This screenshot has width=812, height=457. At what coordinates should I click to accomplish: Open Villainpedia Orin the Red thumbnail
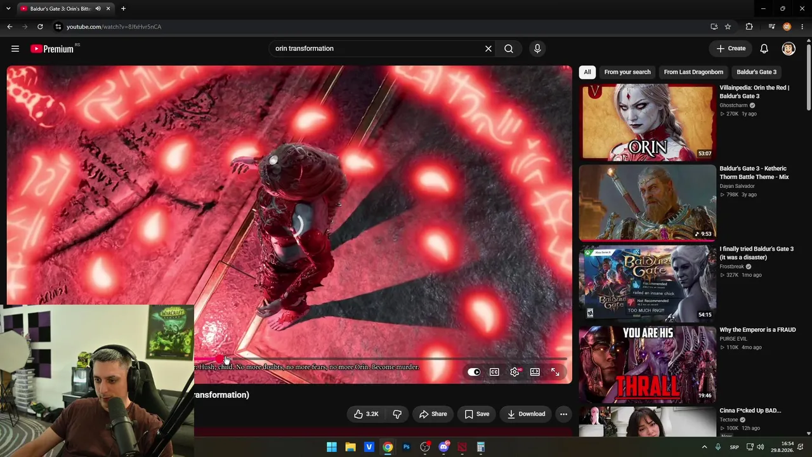(x=647, y=122)
